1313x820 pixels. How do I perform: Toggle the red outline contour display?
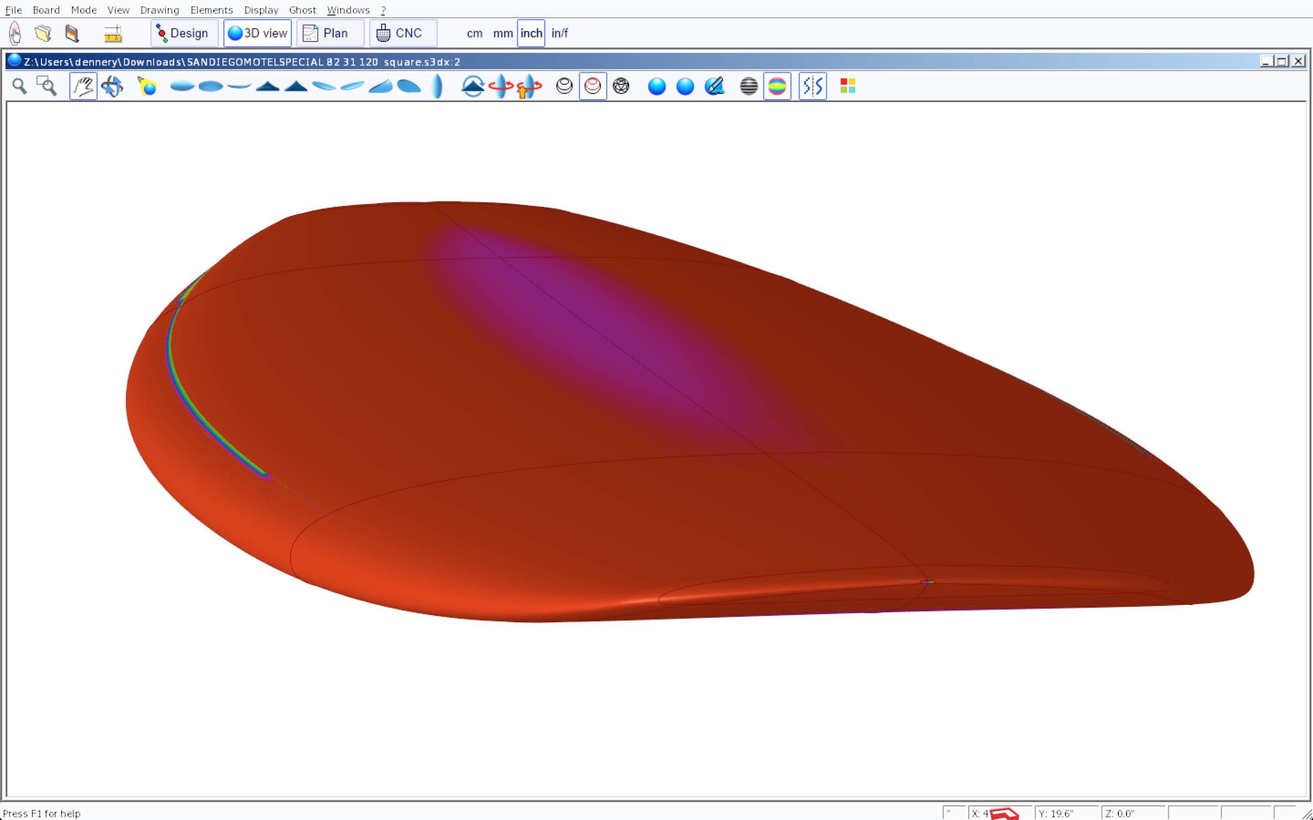593,86
